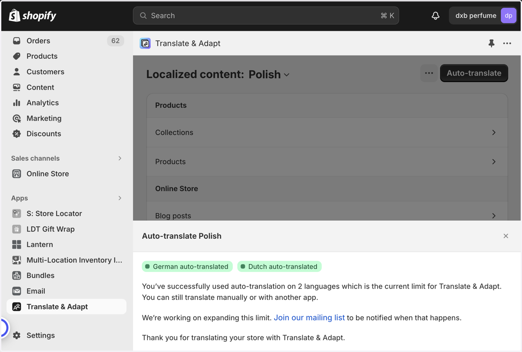Open S: Store Locator label
522x352 pixels.
point(54,213)
